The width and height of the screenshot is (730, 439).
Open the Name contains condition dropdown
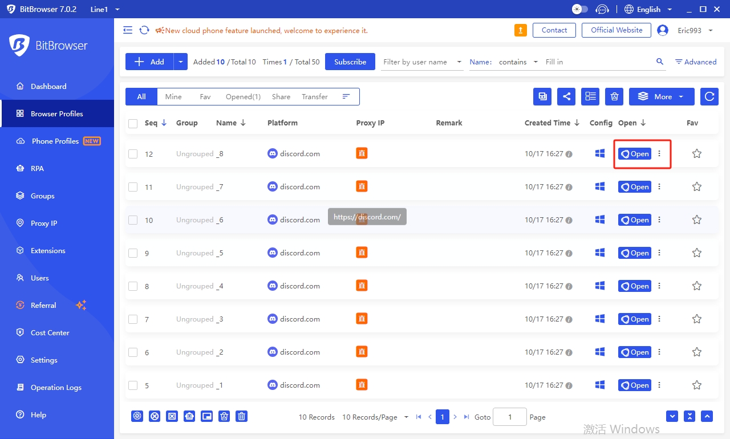pos(517,62)
